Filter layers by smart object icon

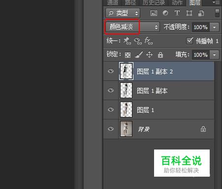click(201, 13)
